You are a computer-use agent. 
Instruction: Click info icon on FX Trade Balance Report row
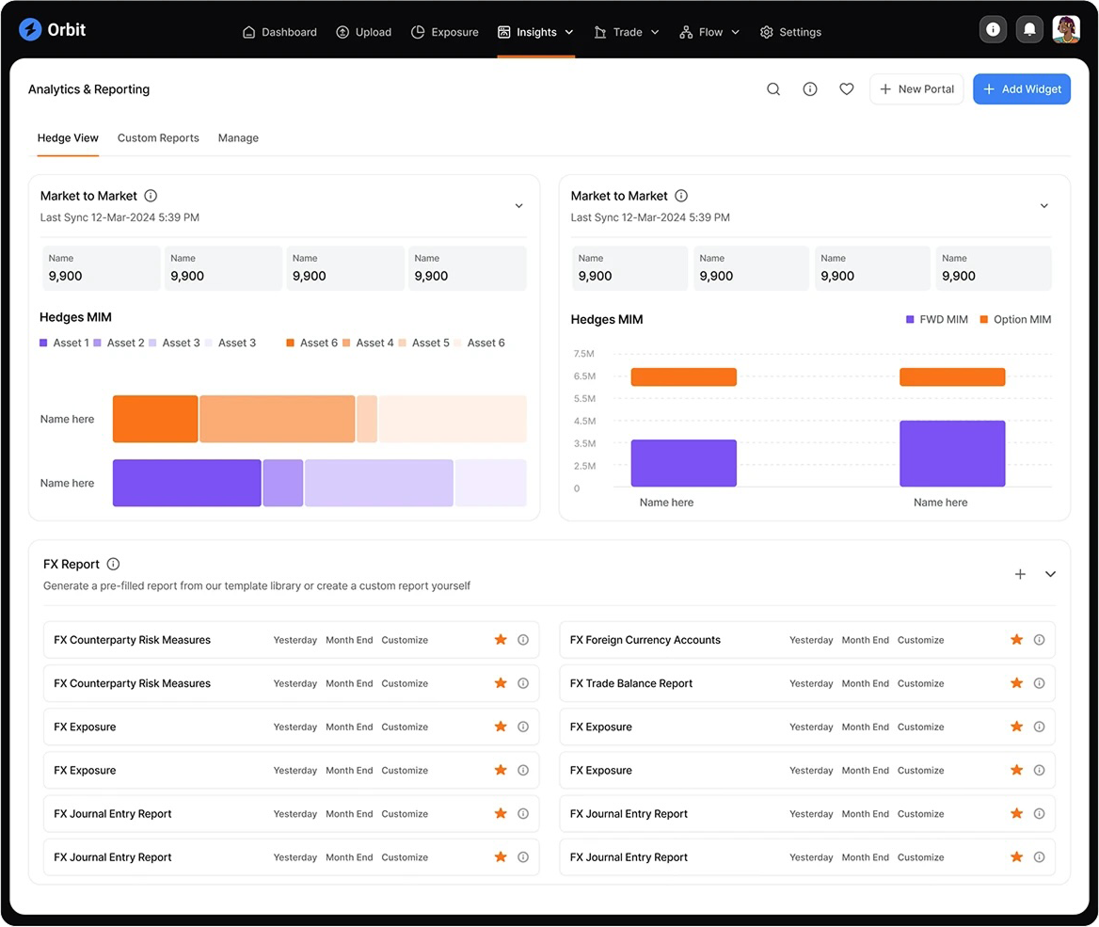1039,683
